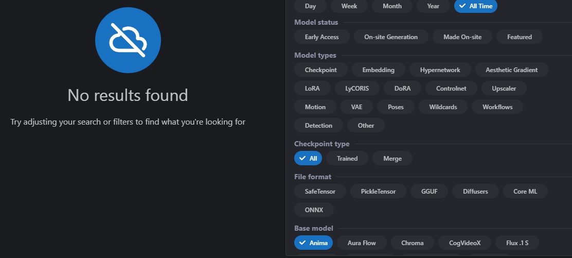Toggle the Early Access model status
This screenshot has height=258, width=572.
click(x=322, y=37)
